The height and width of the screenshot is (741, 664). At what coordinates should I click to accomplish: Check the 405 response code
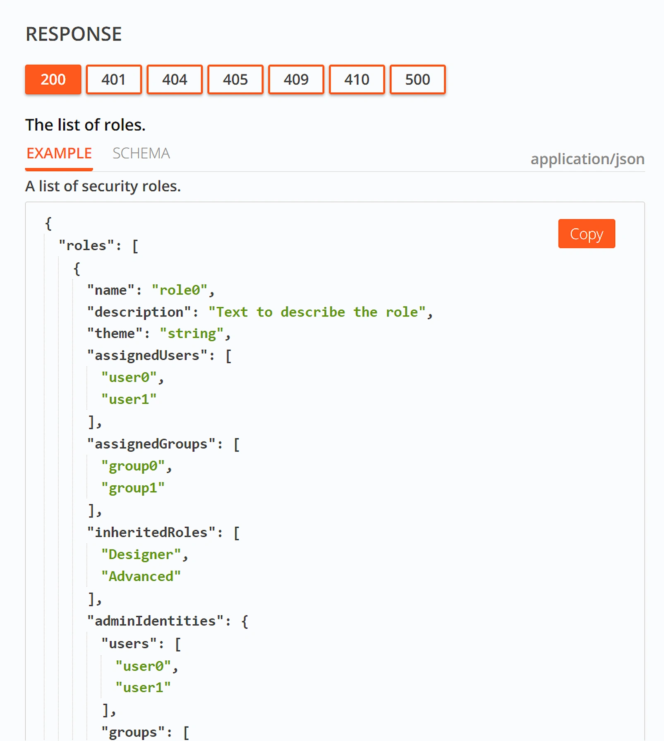(235, 79)
